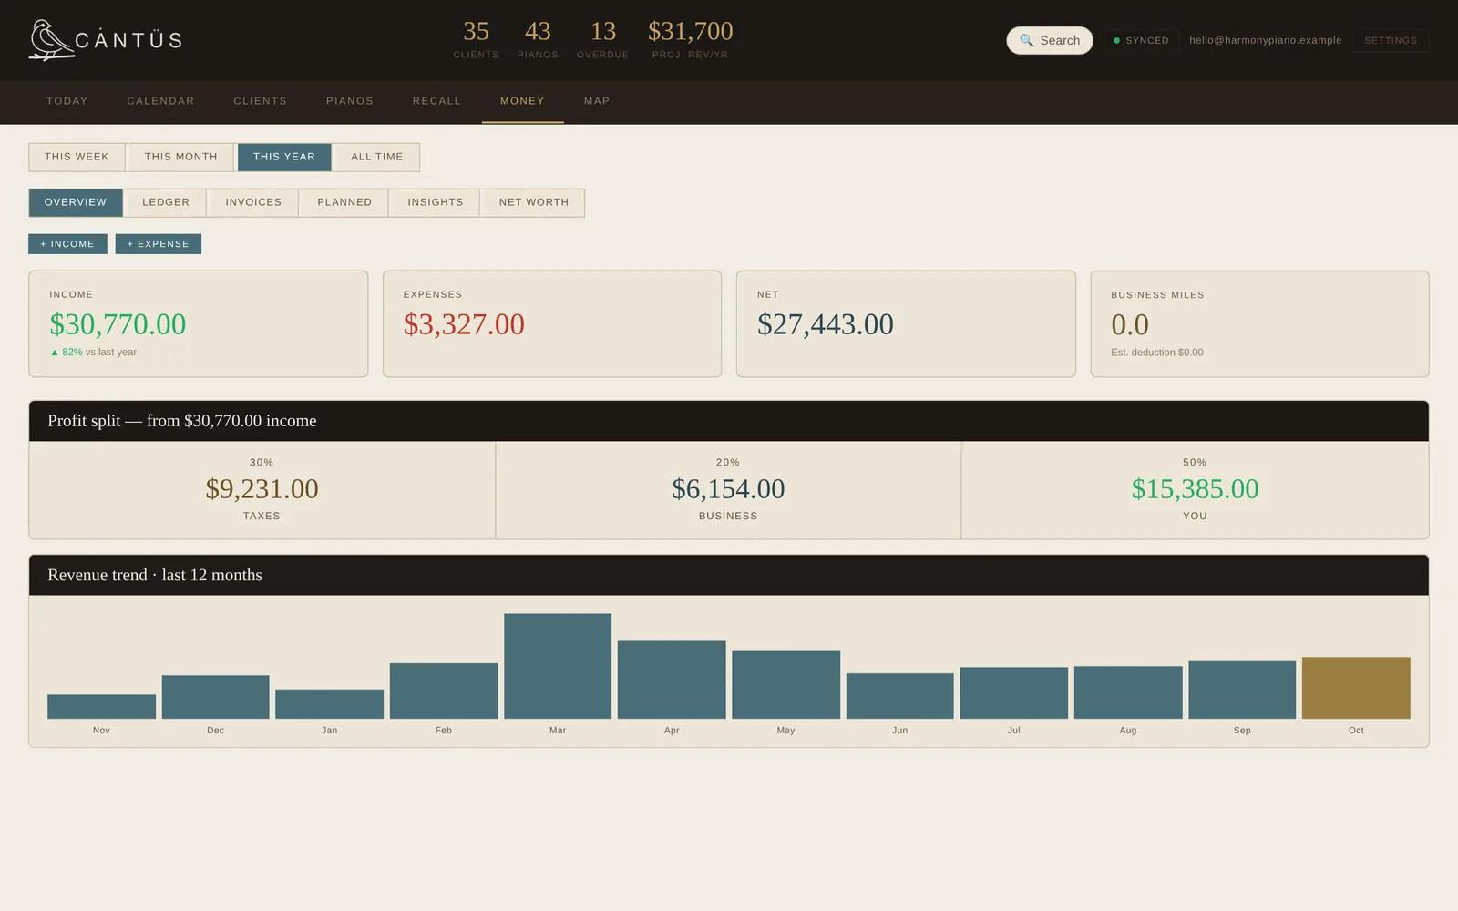Filter by This Month

180,157
